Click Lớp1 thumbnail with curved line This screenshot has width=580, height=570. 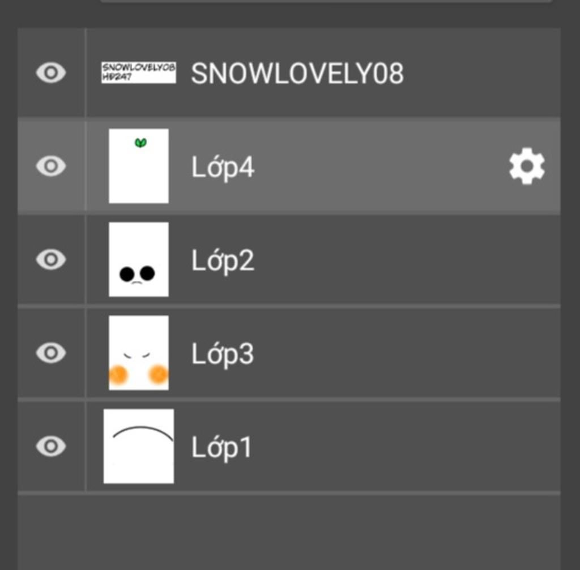(138, 446)
